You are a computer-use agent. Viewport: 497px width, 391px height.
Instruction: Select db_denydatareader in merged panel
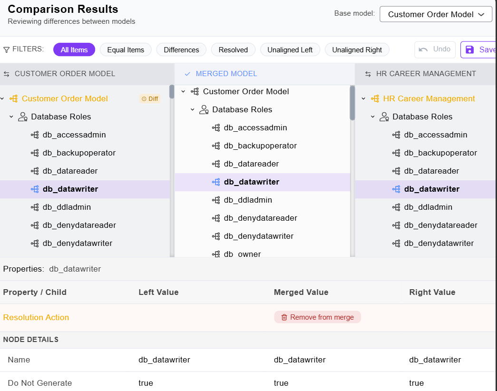263,218
